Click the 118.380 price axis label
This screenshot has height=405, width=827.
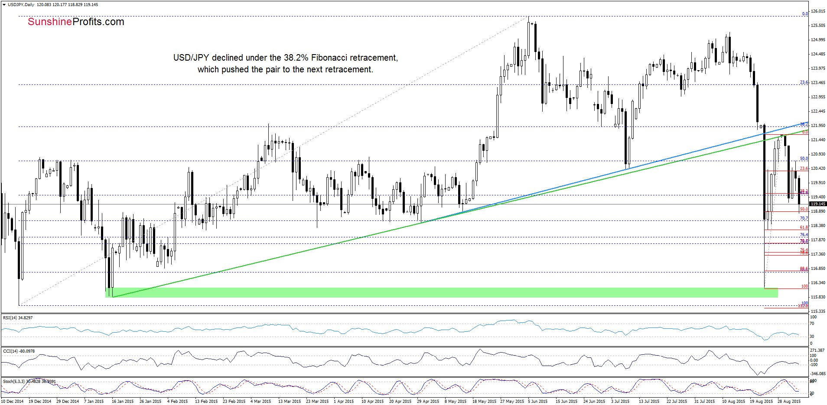point(818,226)
